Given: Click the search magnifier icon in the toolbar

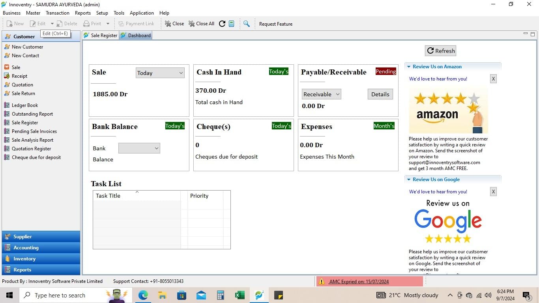Looking at the screenshot, I should click(x=247, y=24).
